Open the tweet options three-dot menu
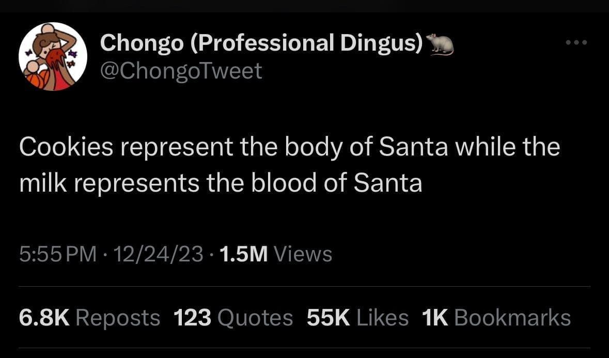 pos(576,42)
